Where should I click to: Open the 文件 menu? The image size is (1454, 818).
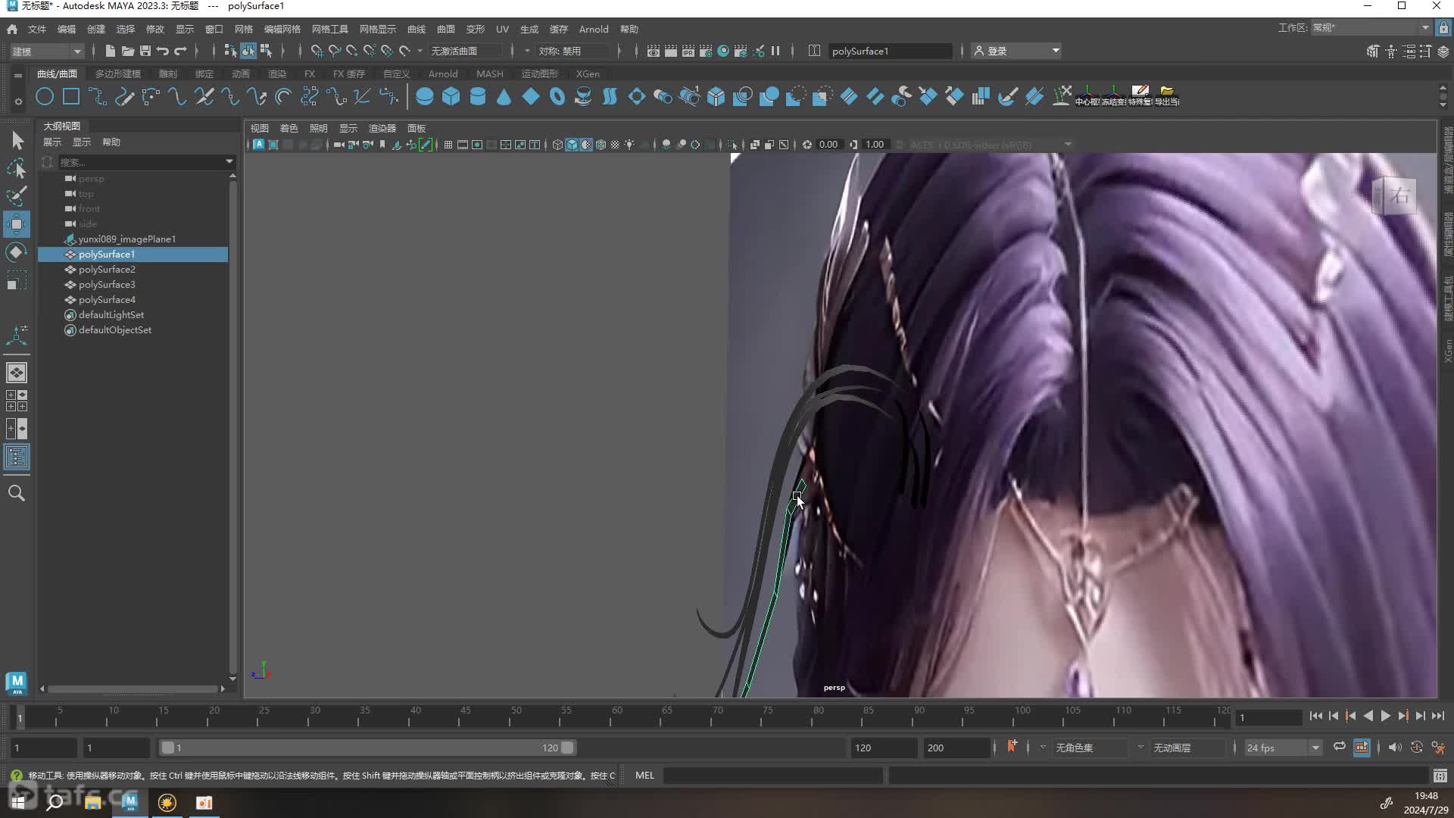(37, 29)
